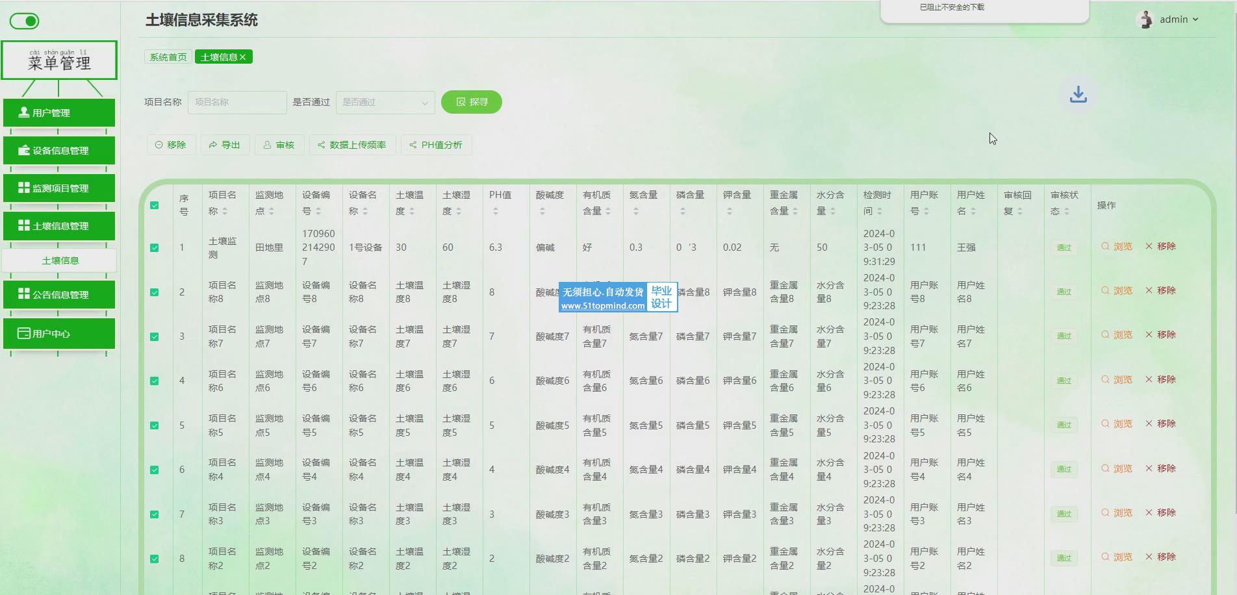Viewport: 1237px width, 595px height.
Task: Click the 菜单管理 sidebar header
Action: point(59,60)
